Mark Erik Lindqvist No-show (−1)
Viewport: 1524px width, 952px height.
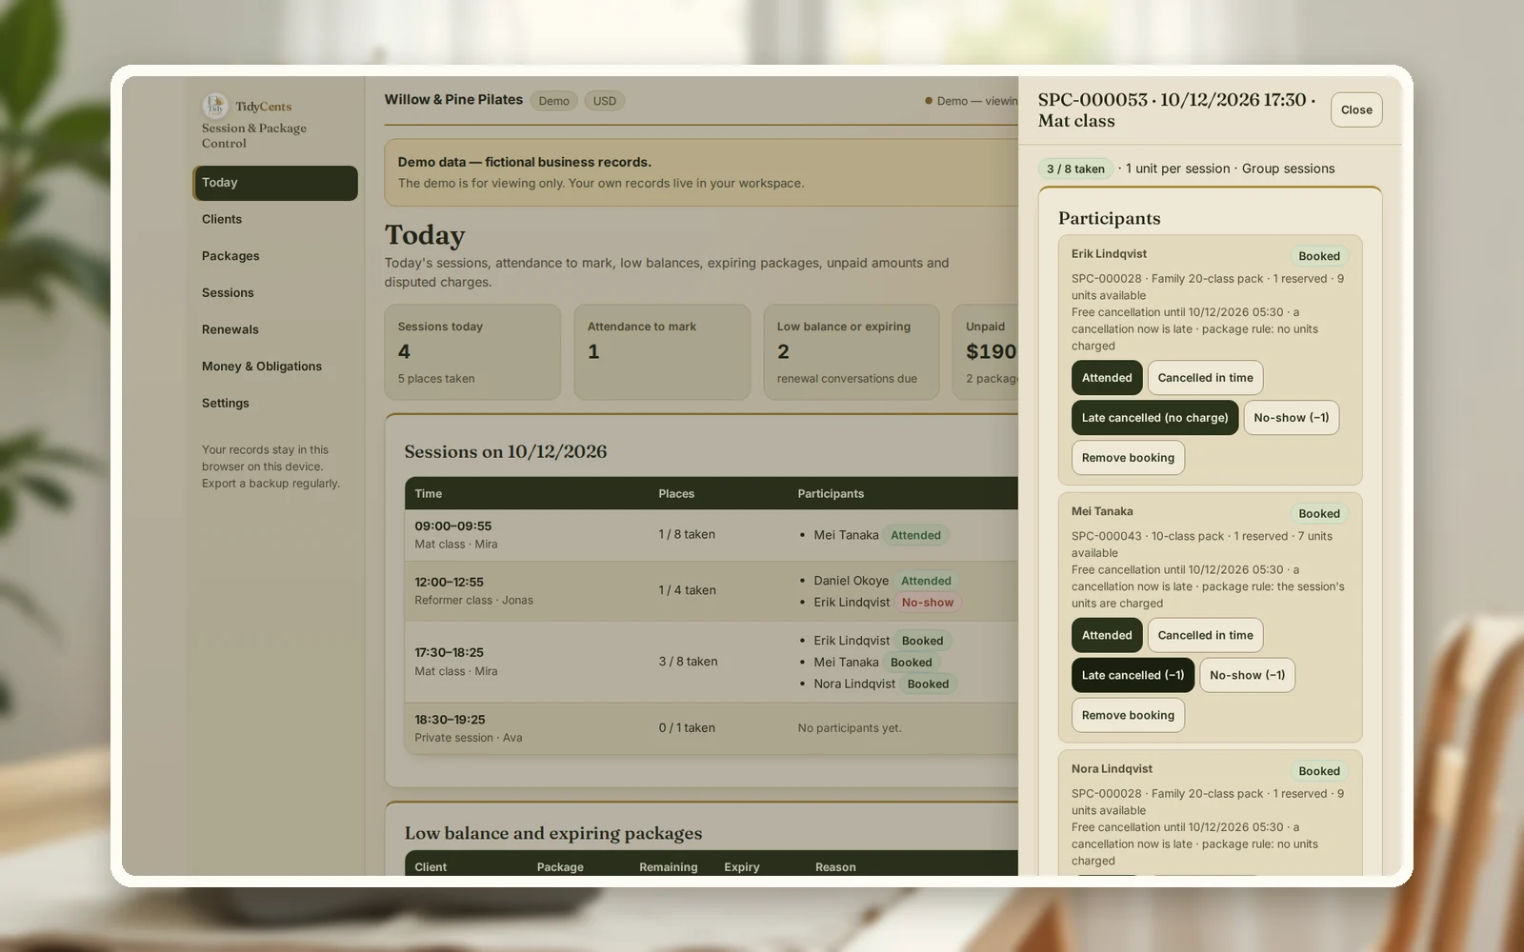(x=1291, y=418)
